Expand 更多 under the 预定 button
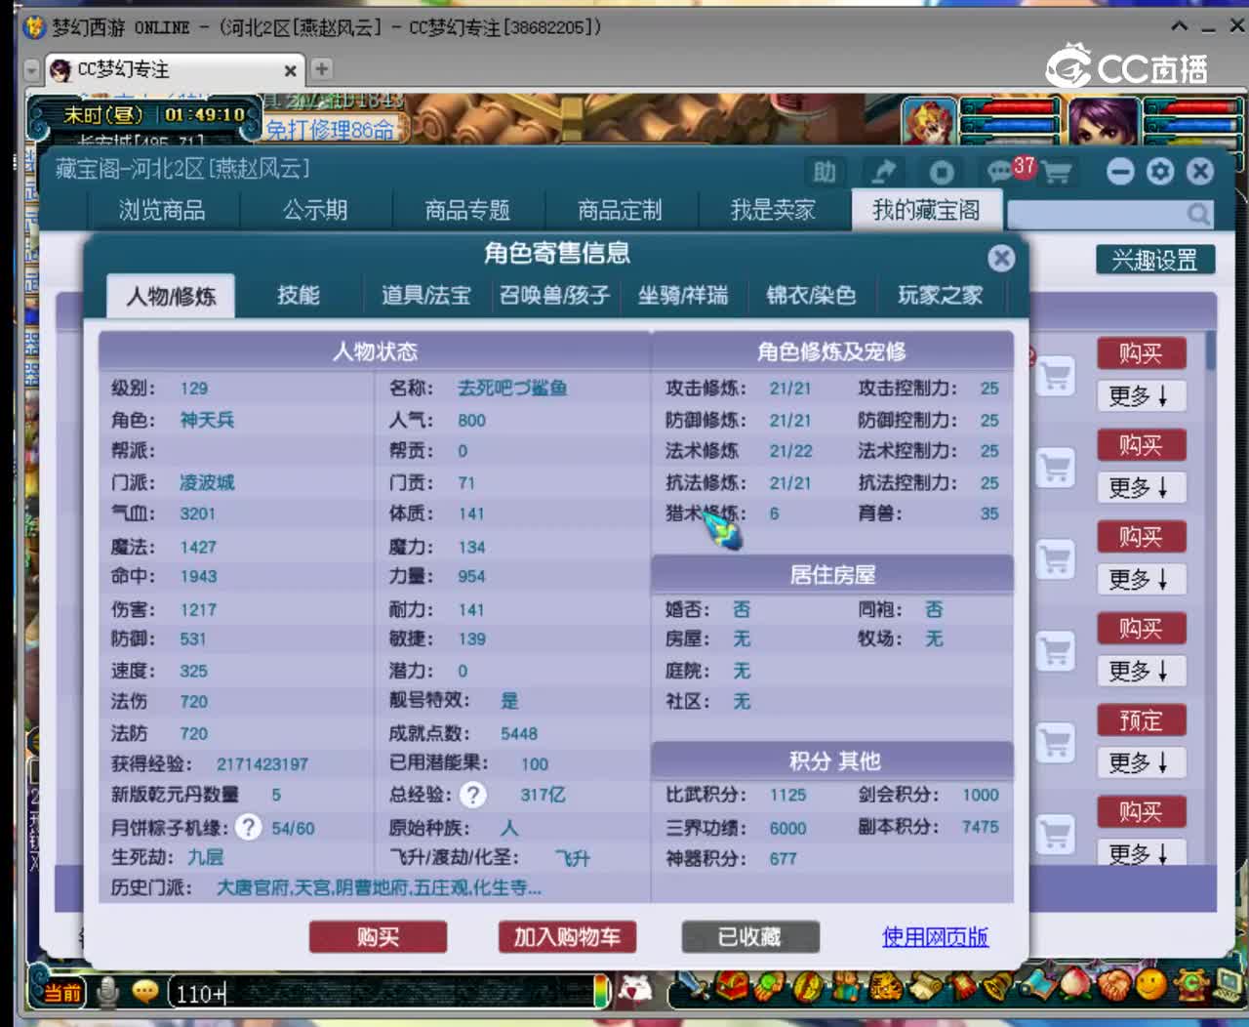1249x1027 pixels. pyautogui.click(x=1140, y=762)
